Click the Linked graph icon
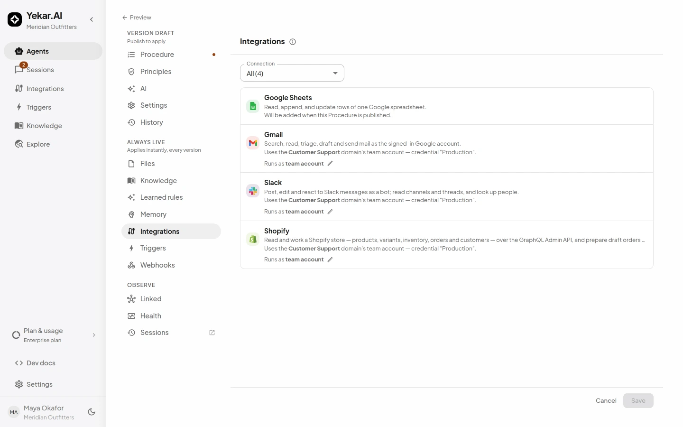Image resolution: width=683 pixels, height=427 pixels. pos(131,299)
